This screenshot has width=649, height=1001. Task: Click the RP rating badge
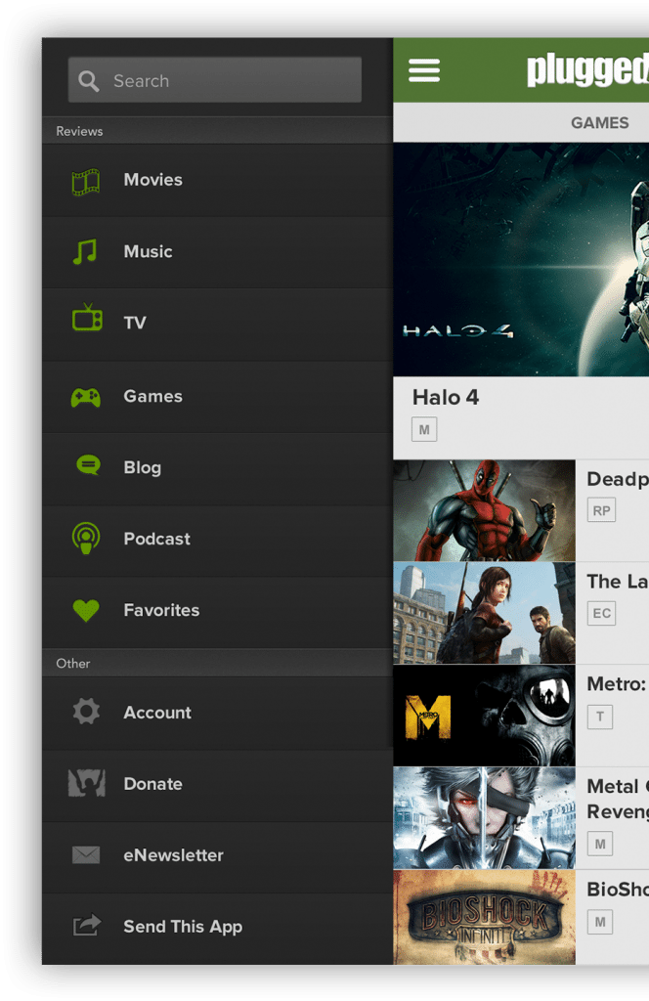click(601, 510)
